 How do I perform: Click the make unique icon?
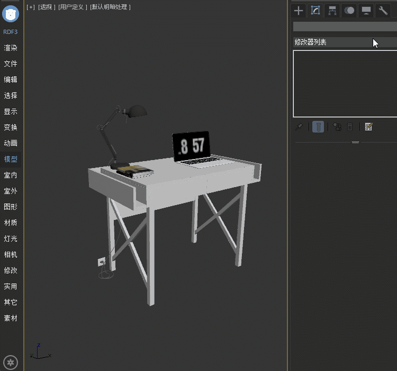click(337, 127)
